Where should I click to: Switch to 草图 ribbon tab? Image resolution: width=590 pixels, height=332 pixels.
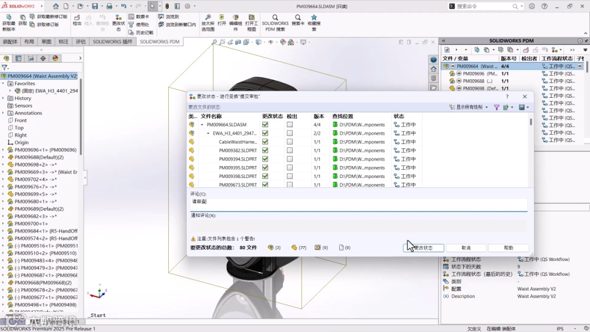tap(46, 41)
